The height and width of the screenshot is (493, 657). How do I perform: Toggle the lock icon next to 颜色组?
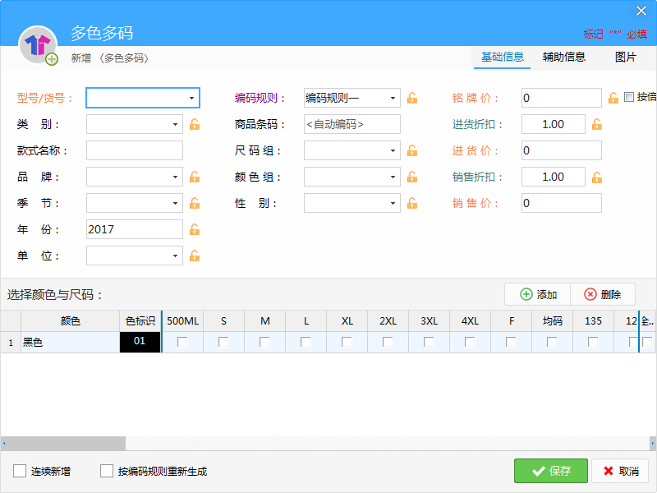(x=412, y=177)
